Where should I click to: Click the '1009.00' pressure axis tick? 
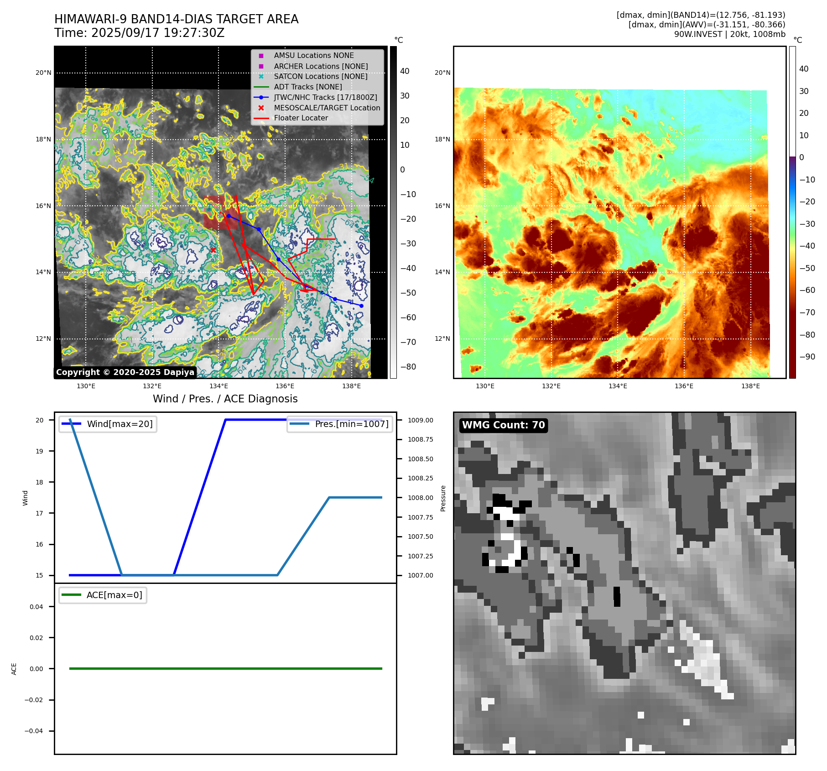(421, 420)
